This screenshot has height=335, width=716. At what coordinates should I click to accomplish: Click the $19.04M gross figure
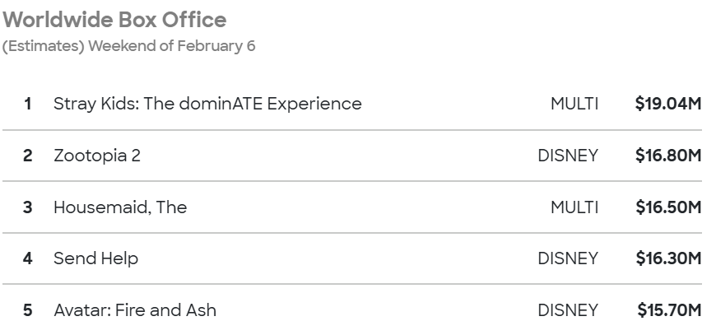[667, 104]
